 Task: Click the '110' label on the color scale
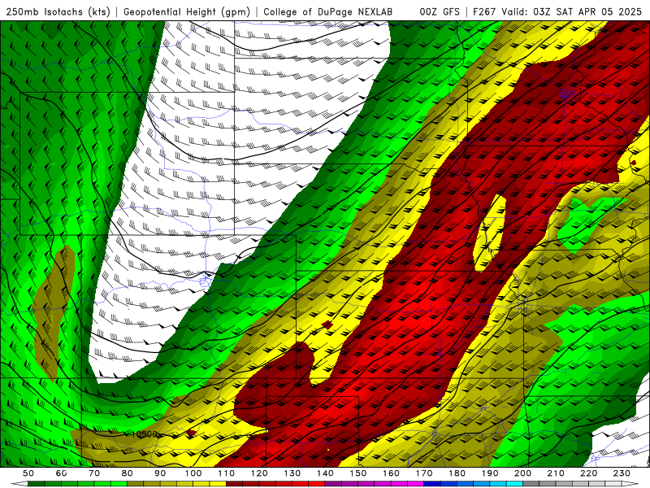pyautogui.click(x=227, y=473)
